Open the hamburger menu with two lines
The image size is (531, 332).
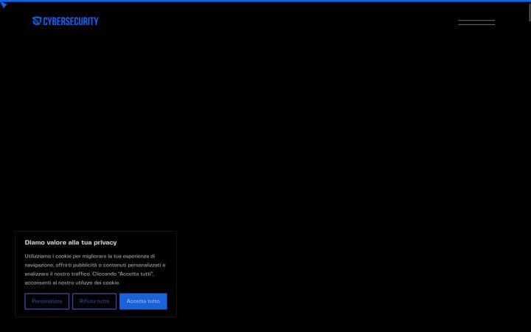click(476, 22)
